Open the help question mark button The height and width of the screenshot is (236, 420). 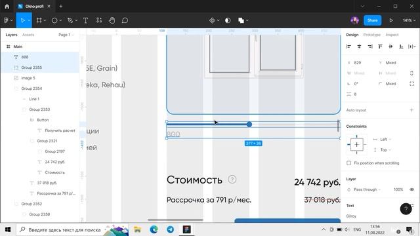coord(406,208)
